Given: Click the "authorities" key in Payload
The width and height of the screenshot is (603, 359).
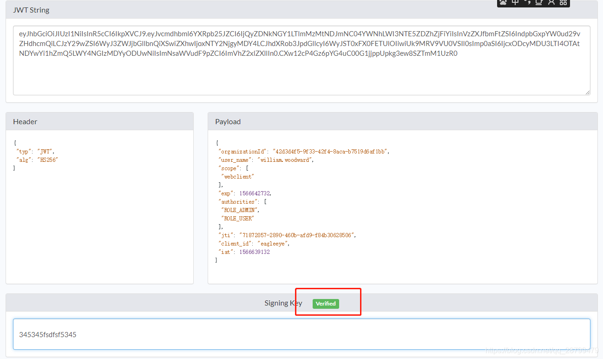Looking at the screenshot, I should (x=238, y=202).
